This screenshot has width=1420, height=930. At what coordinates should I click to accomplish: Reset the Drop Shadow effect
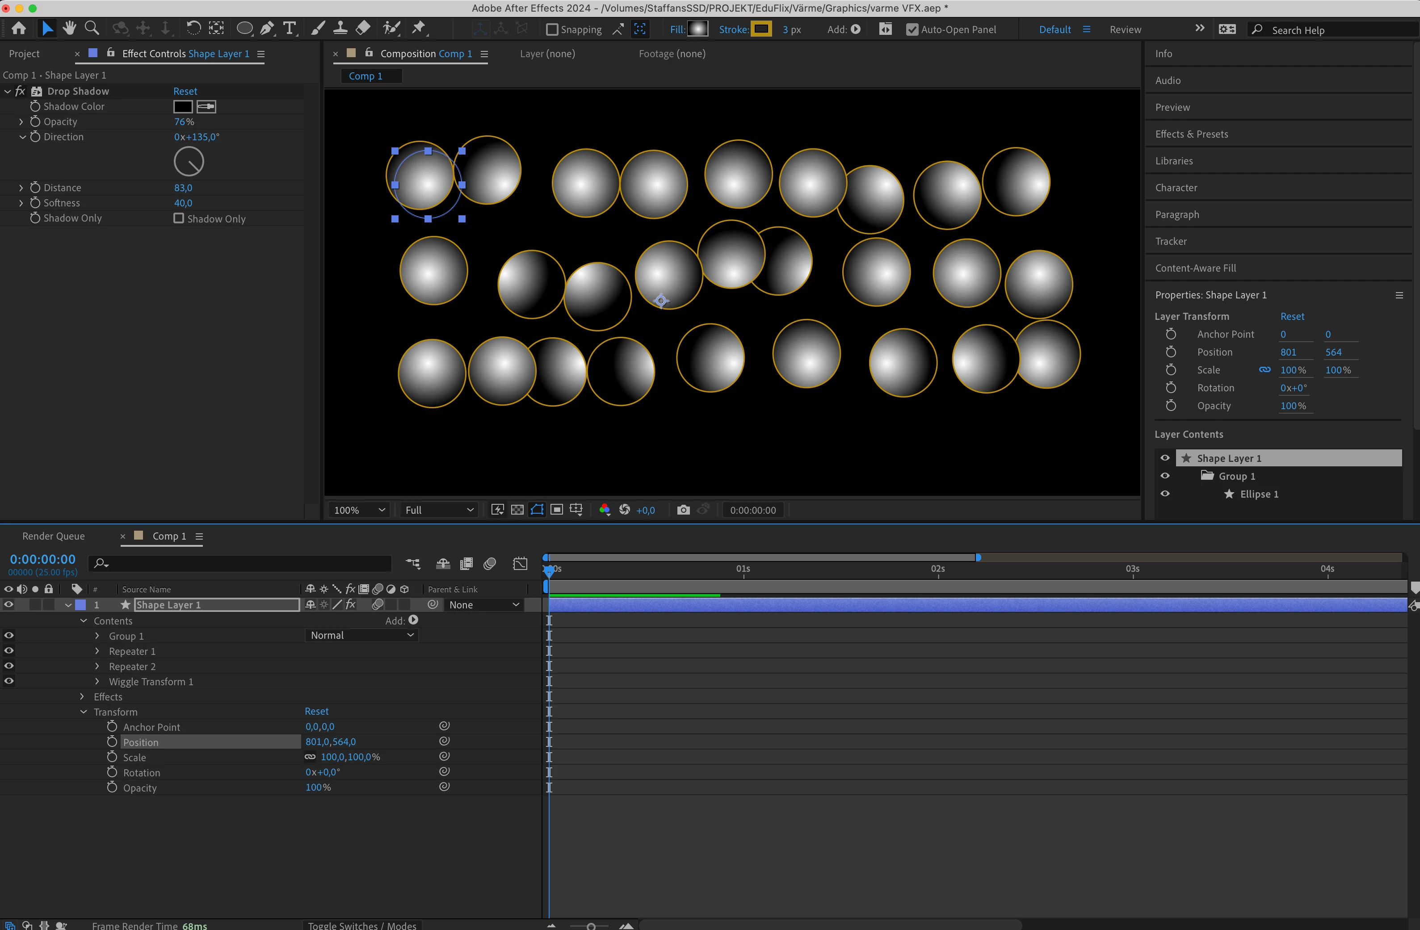pyautogui.click(x=185, y=91)
